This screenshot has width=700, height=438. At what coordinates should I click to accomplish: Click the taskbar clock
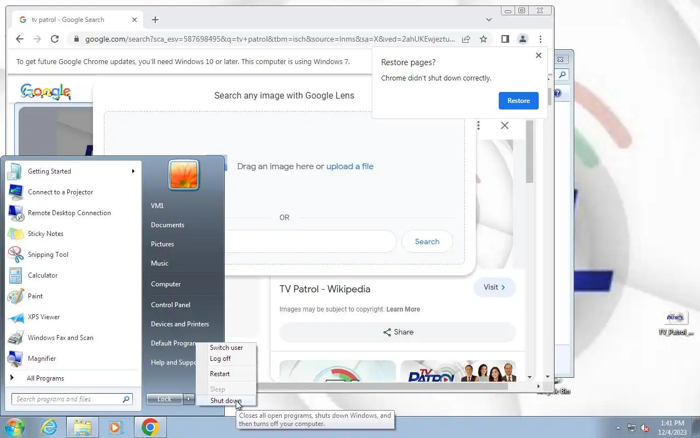coord(672,428)
